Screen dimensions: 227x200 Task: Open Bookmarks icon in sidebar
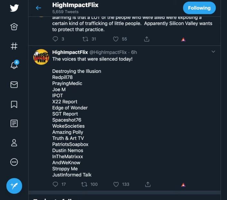click(14, 104)
